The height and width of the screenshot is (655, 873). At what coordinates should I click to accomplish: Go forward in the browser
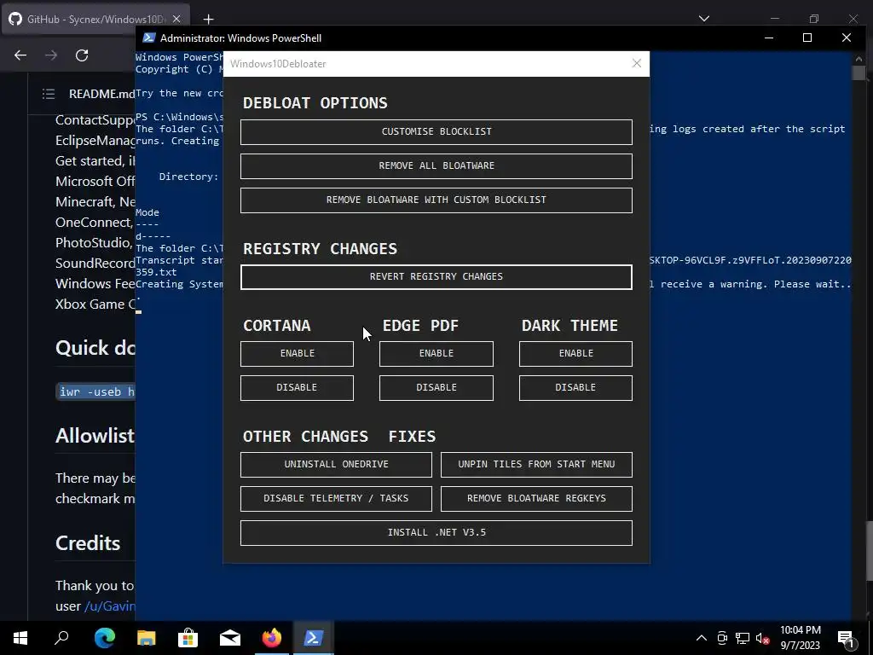(51, 55)
